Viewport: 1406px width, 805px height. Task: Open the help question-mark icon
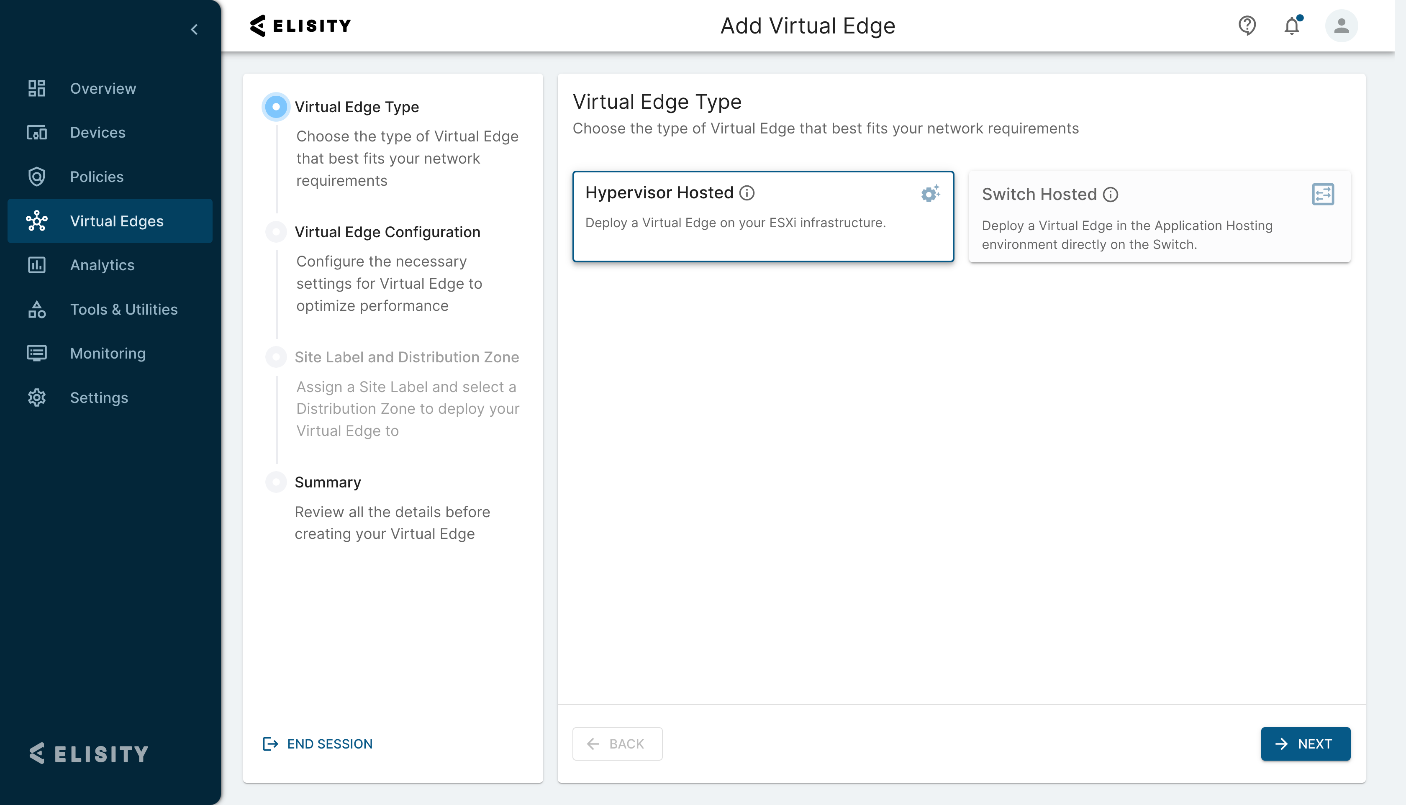(1247, 26)
